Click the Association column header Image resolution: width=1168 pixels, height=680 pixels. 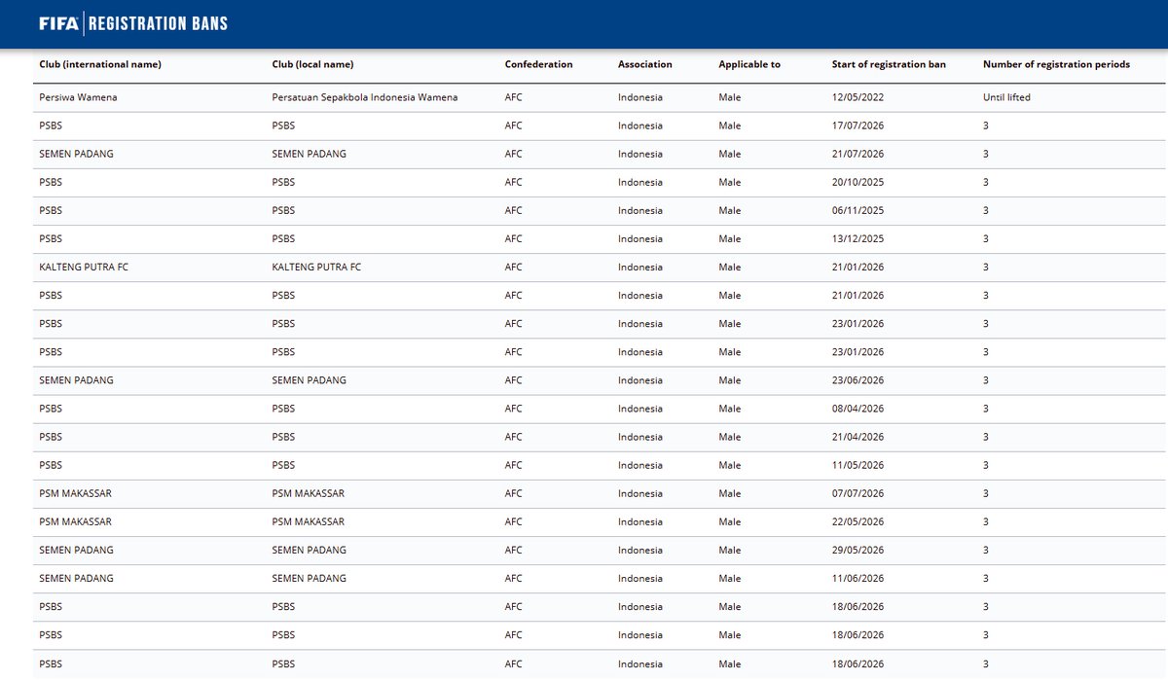(644, 64)
